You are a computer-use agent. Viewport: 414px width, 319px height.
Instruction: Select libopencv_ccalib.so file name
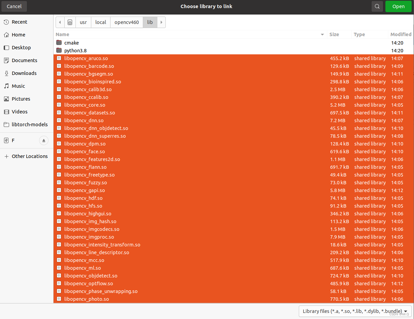(86, 97)
